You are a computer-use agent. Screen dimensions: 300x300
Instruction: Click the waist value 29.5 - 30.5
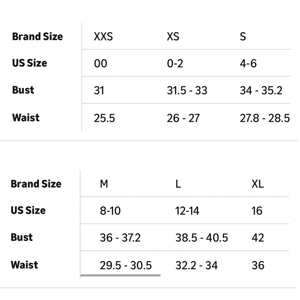(x=126, y=265)
